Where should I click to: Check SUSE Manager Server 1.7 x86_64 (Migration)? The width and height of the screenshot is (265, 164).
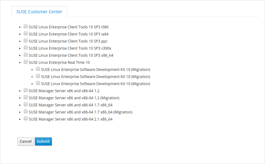pos(26,111)
